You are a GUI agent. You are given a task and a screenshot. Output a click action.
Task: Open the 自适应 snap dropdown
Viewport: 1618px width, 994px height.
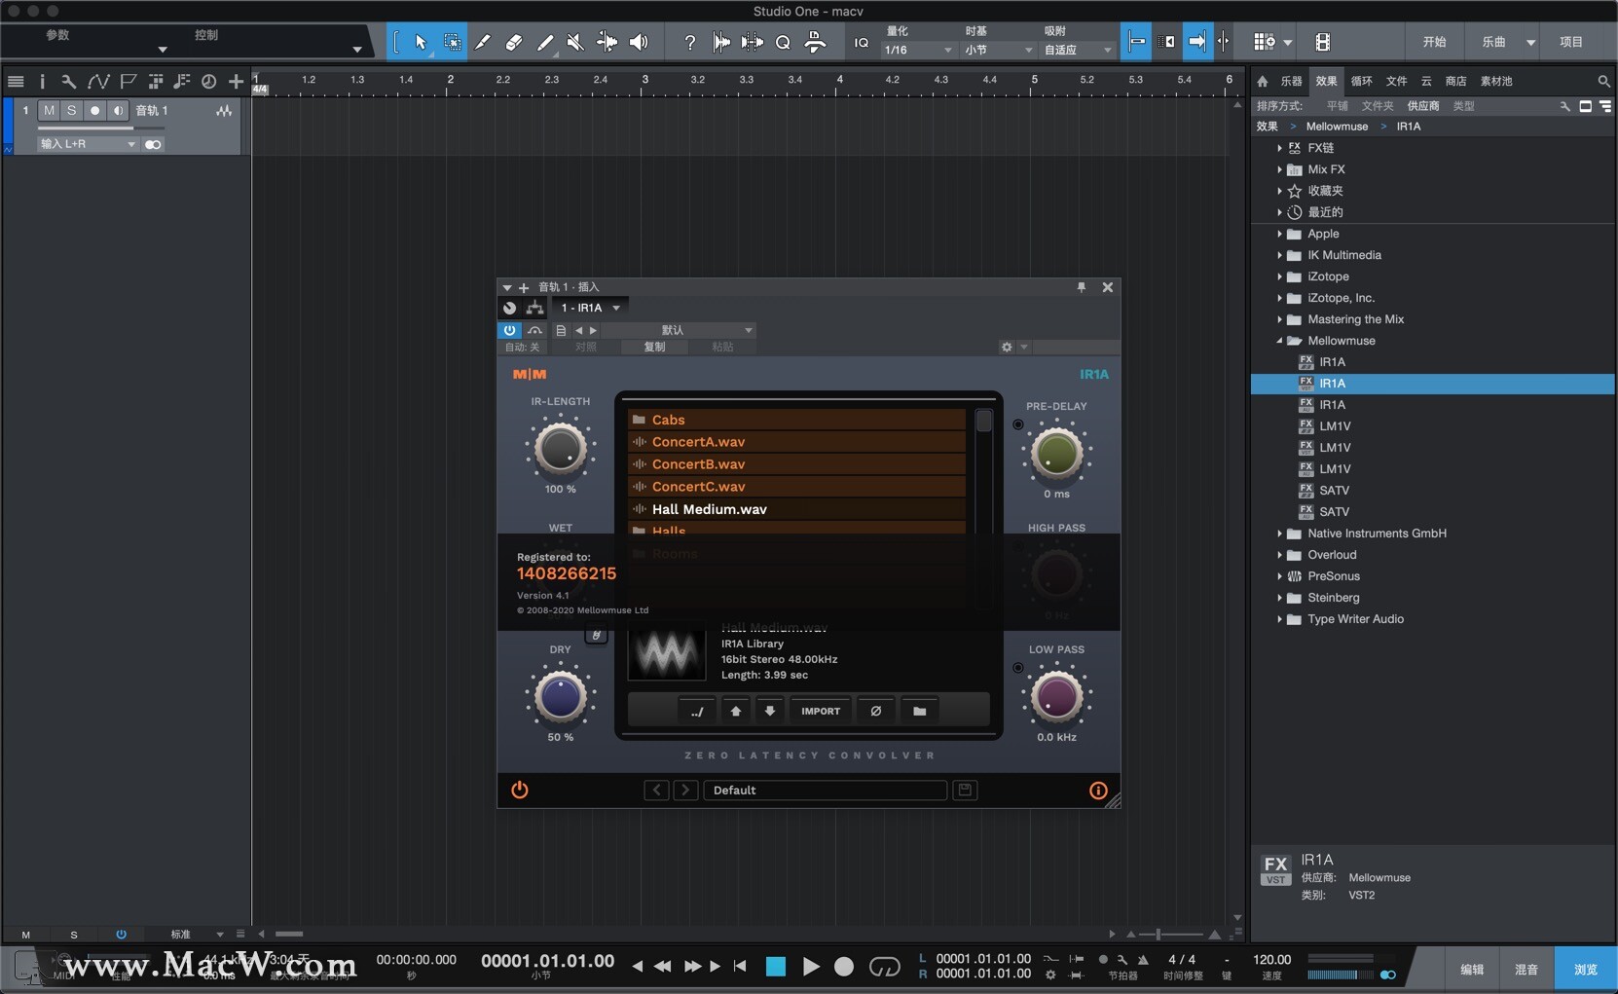(x=1078, y=50)
